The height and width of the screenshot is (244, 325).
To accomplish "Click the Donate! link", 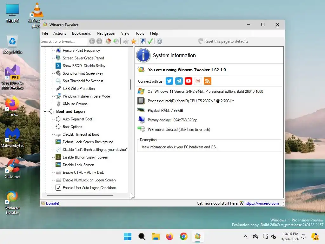I will click(x=52, y=203).
